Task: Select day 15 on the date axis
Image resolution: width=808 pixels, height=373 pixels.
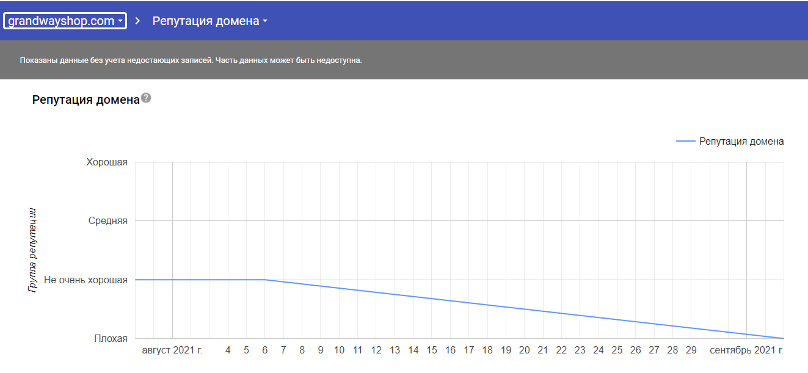Action: point(432,350)
